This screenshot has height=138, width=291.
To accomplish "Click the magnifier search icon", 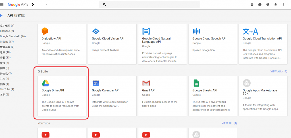I will (104, 5).
